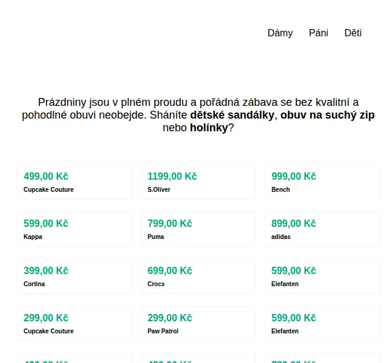Click the 399,00 Kč price
The height and width of the screenshot is (363, 387).
coord(46,270)
